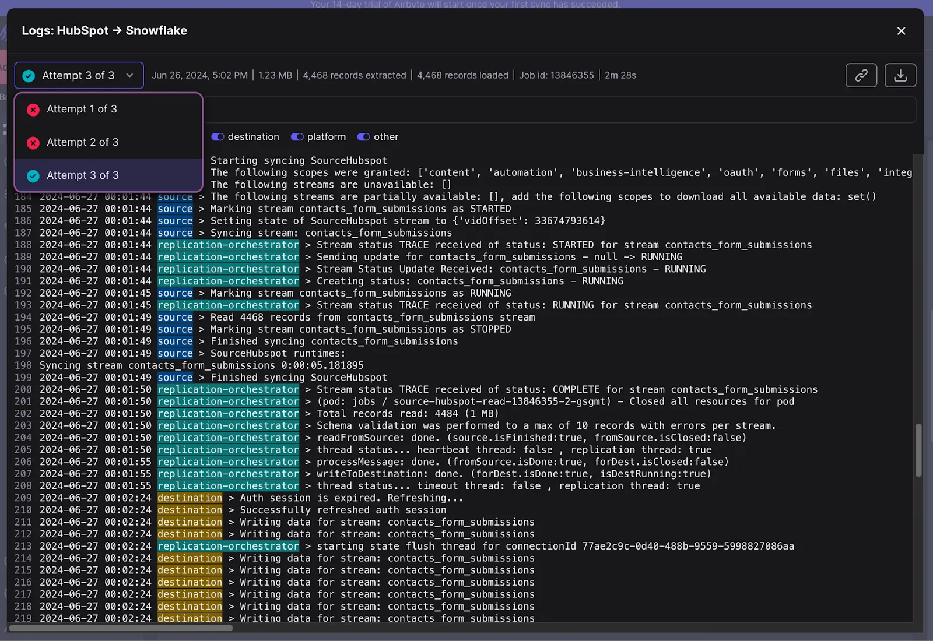Click log line 198 'Syncing stream contacts_form_submissions' runtime
The width and height of the screenshot is (933, 641).
coord(189,365)
